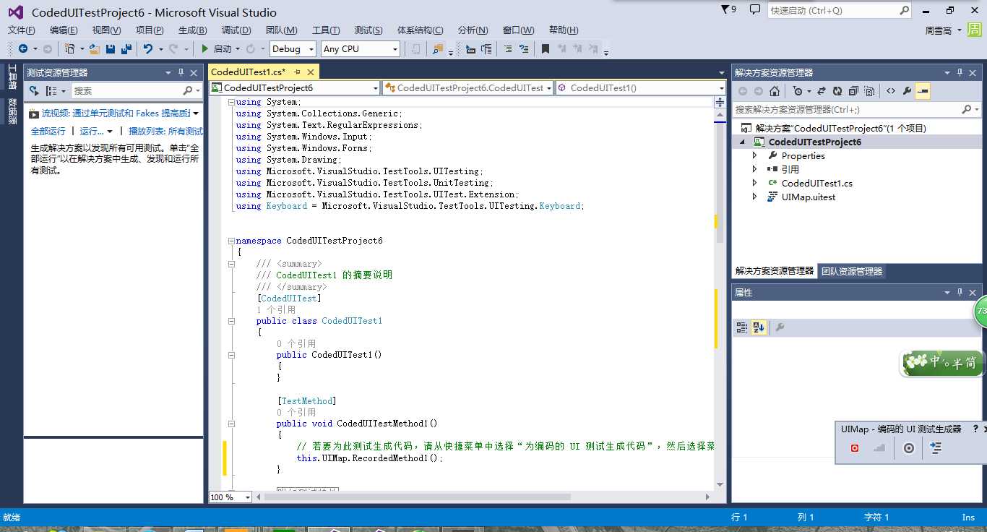Toggle auto-hide pin on Properties panel

(x=960, y=293)
